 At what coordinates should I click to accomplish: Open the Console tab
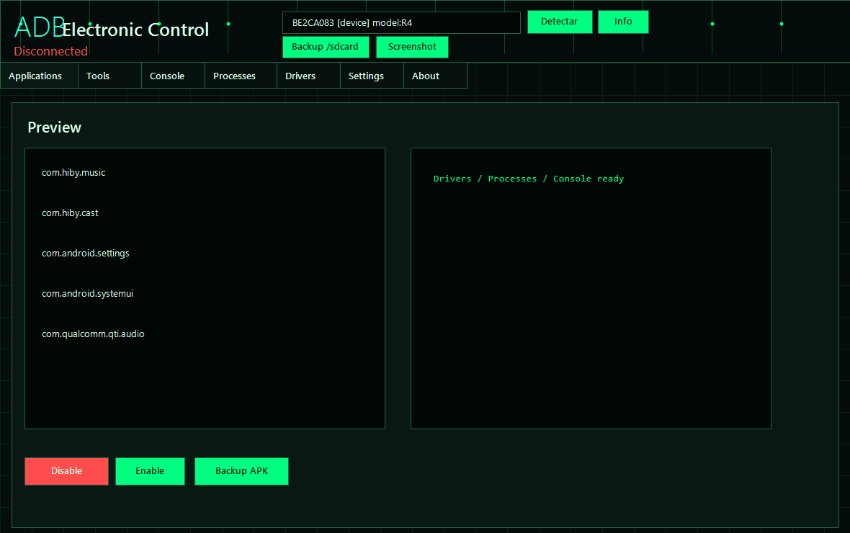tap(174, 76)
